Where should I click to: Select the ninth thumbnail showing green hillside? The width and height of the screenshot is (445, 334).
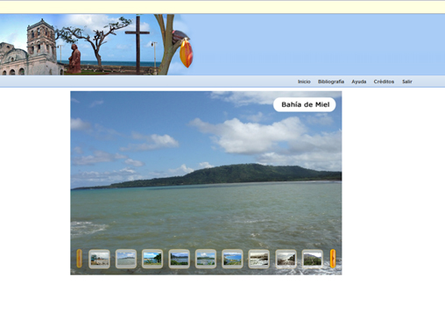coord(312,259)
